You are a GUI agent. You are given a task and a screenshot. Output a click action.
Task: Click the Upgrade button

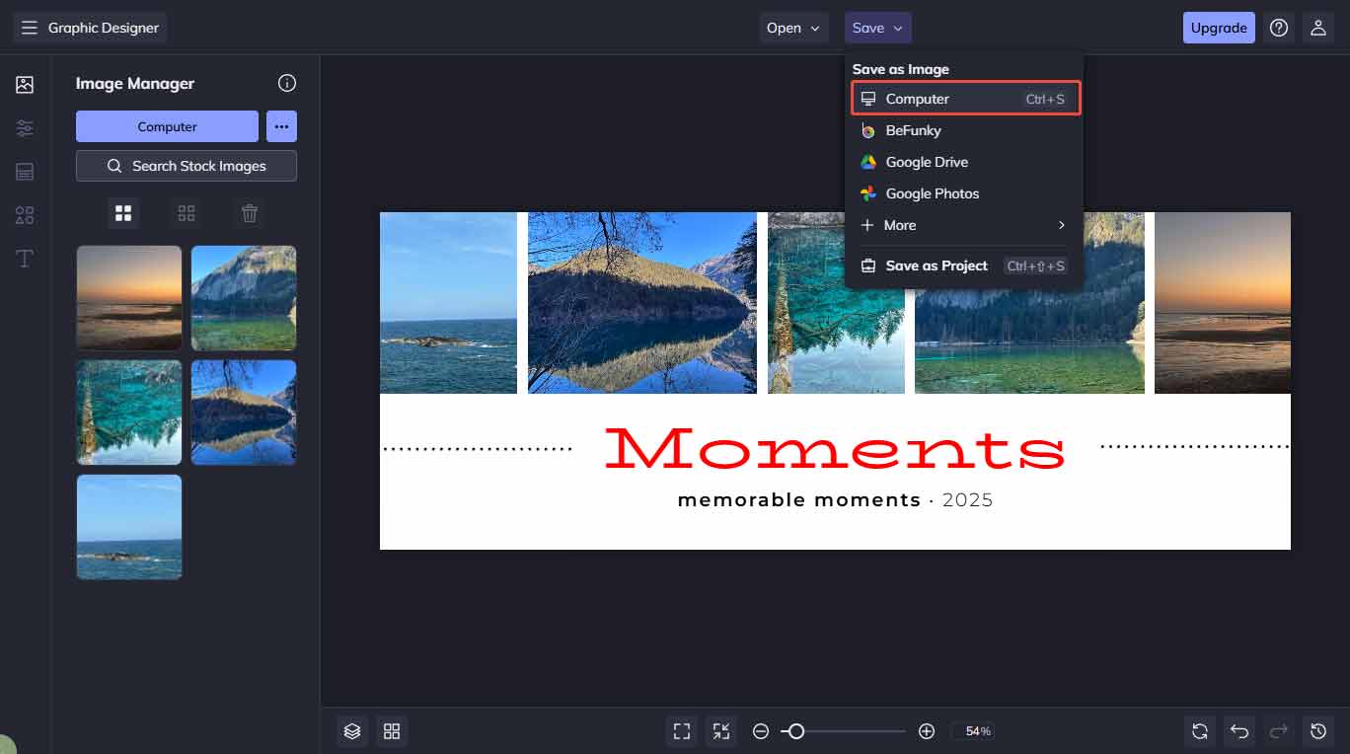[1218, 28]
